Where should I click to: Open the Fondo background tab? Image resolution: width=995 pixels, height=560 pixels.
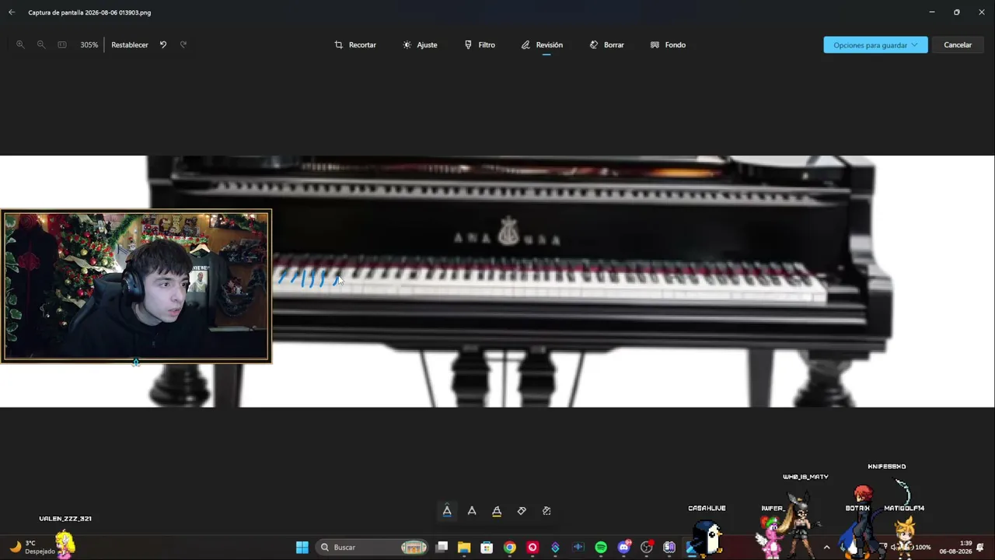(x=668, y=45)
